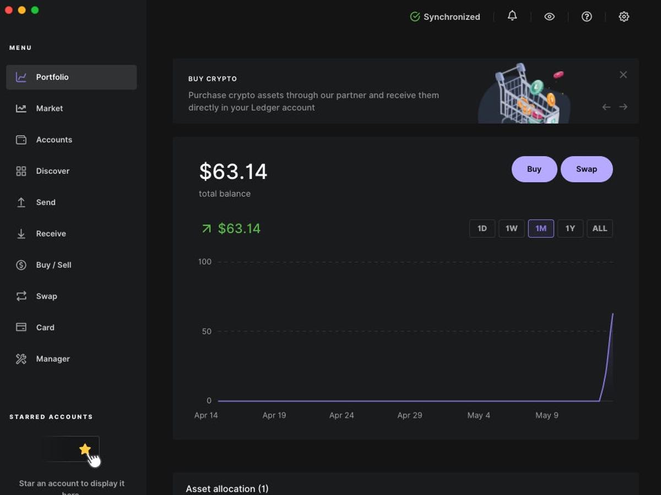Select the Swap icon in the sidebar
This screenshot has width=661, height=495.
pos(21,296)
